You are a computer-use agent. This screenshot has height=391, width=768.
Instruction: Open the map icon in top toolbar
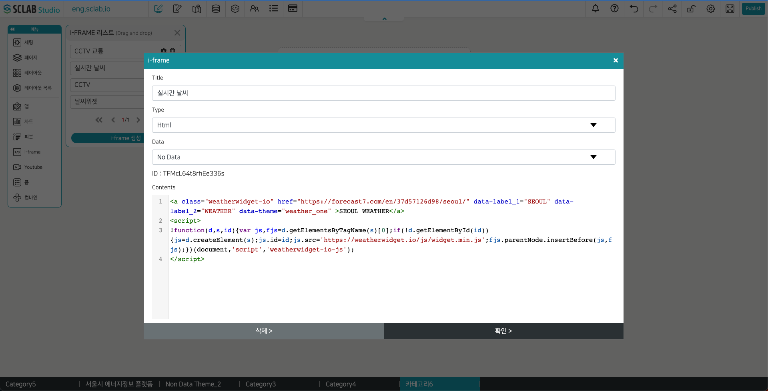point(197,8)
